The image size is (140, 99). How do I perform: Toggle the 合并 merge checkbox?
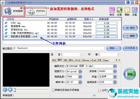pos(100,90)
